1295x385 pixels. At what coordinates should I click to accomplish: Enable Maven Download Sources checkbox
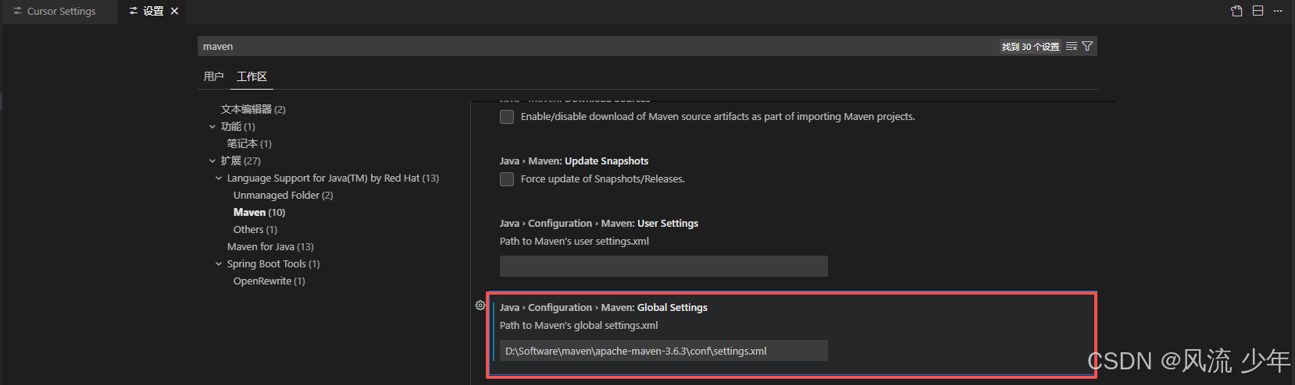tap(507, 117)
